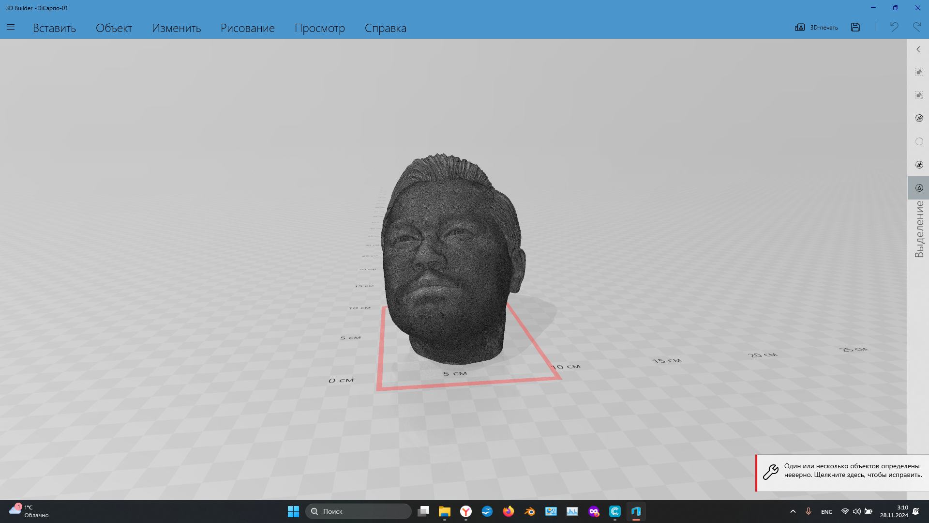Click the repair notification to fix objects
Image resolution: width=929 pixels, height=523 pixels.
(842, 473)
